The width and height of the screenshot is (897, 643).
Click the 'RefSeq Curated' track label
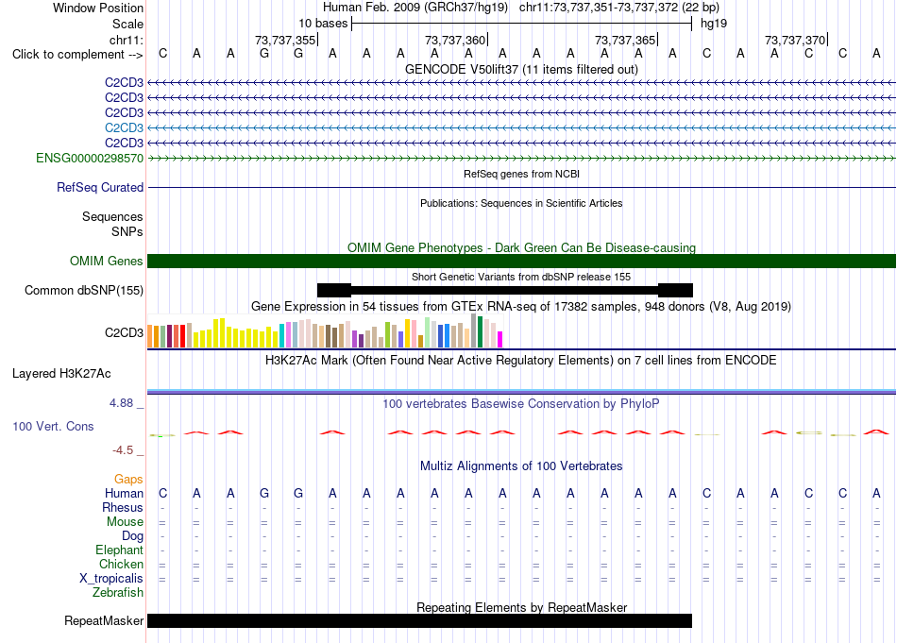[x=100, y=187]
